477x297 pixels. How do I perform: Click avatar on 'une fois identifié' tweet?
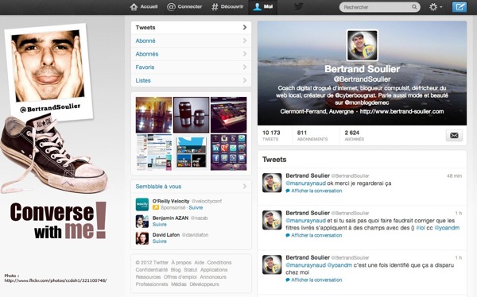(x=272, y=264)
